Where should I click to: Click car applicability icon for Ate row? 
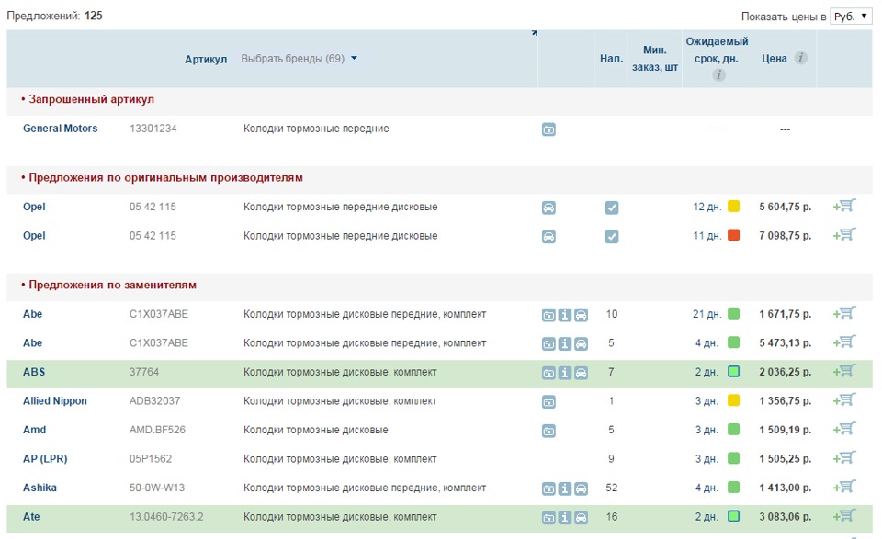581,518
